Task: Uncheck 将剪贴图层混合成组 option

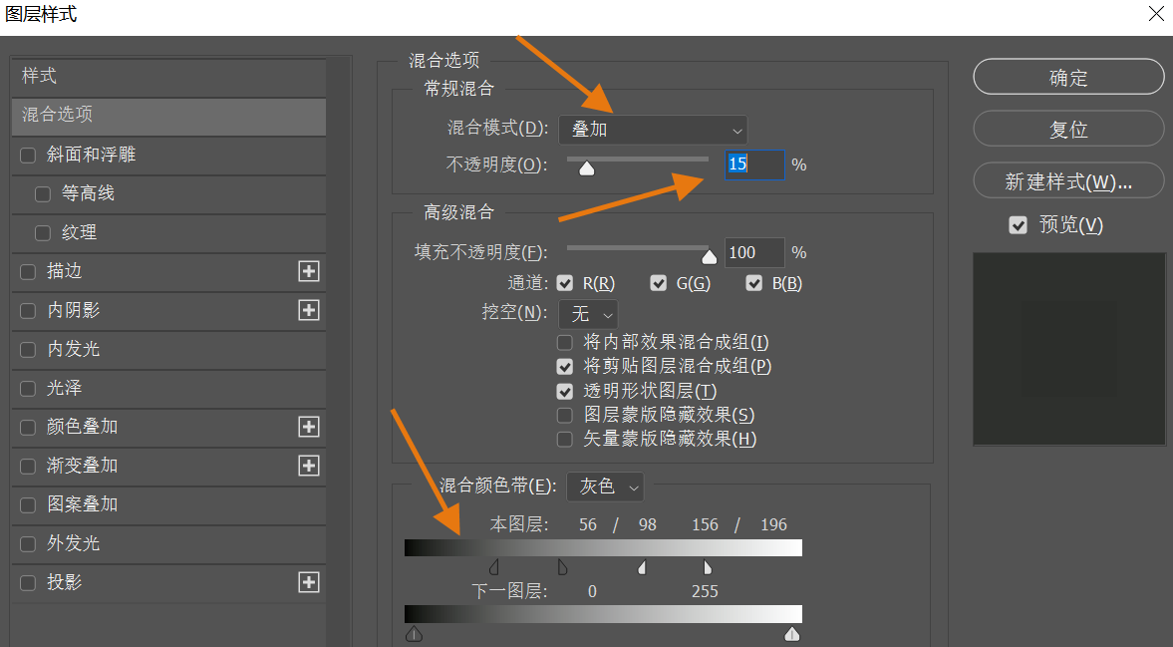Action: point(565,367)
